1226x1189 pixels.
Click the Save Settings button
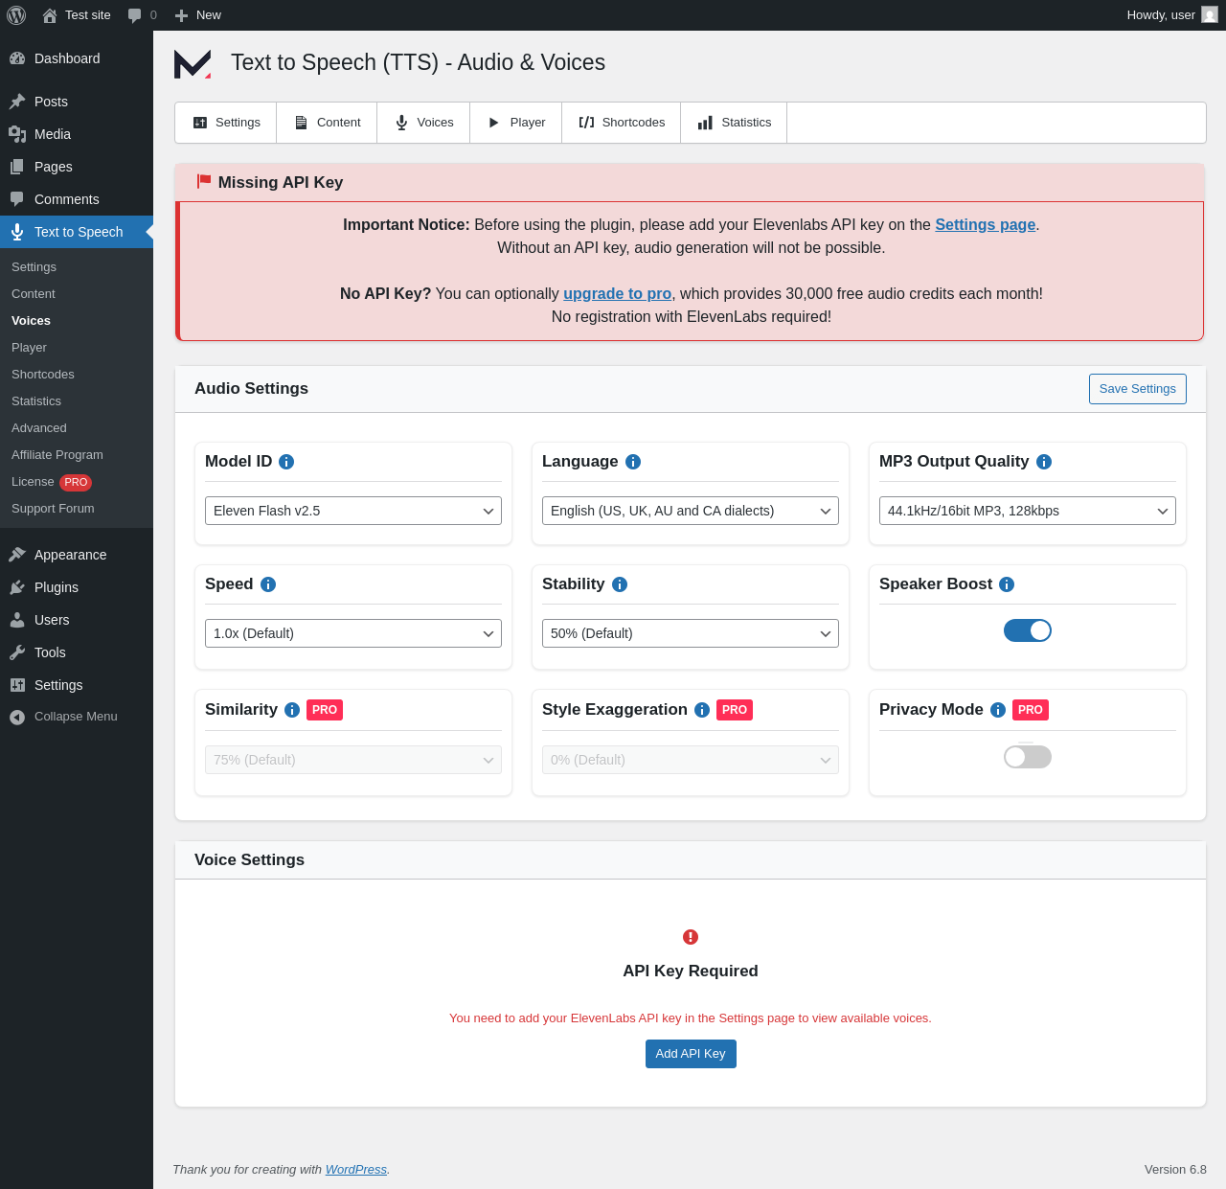(x=1138, y=389)
